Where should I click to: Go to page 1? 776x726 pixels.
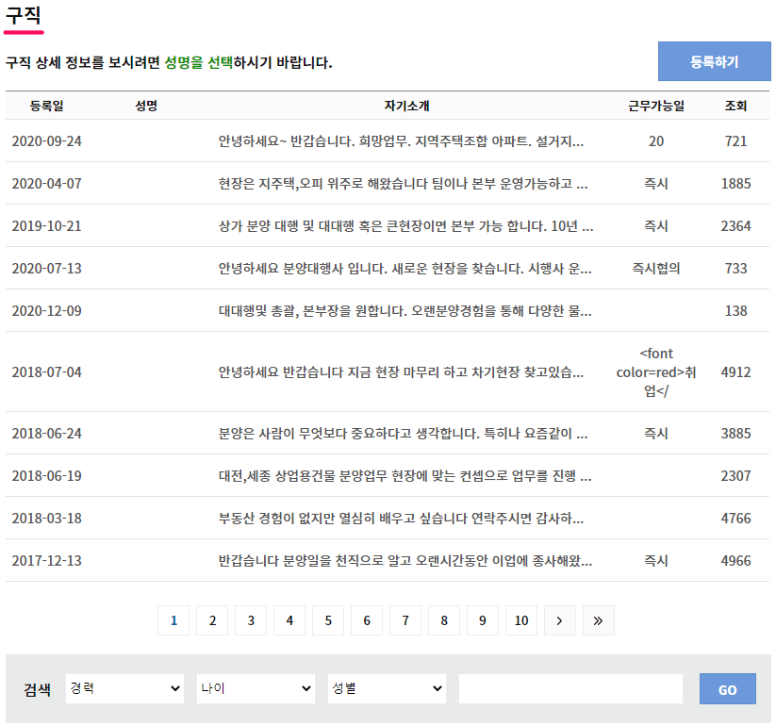(x=173, y=620)
